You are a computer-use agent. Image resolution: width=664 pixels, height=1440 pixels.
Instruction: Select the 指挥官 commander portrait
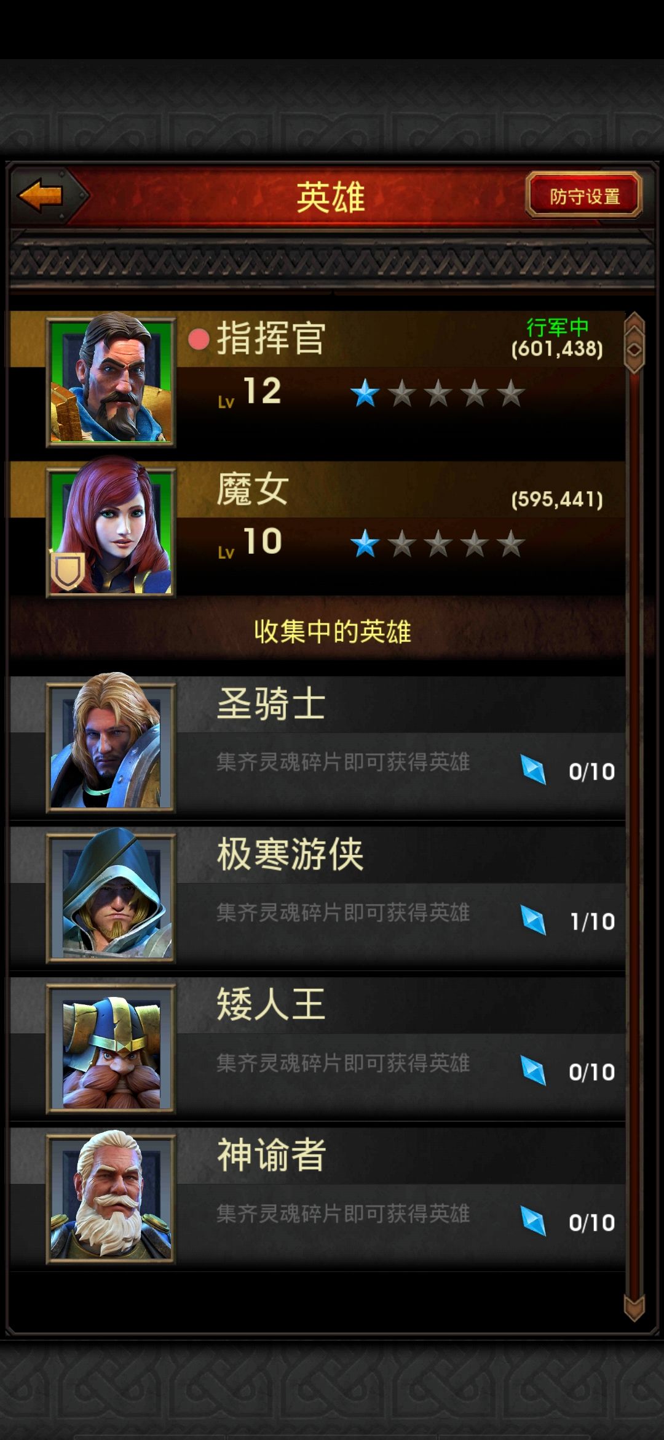coord(111,380)
